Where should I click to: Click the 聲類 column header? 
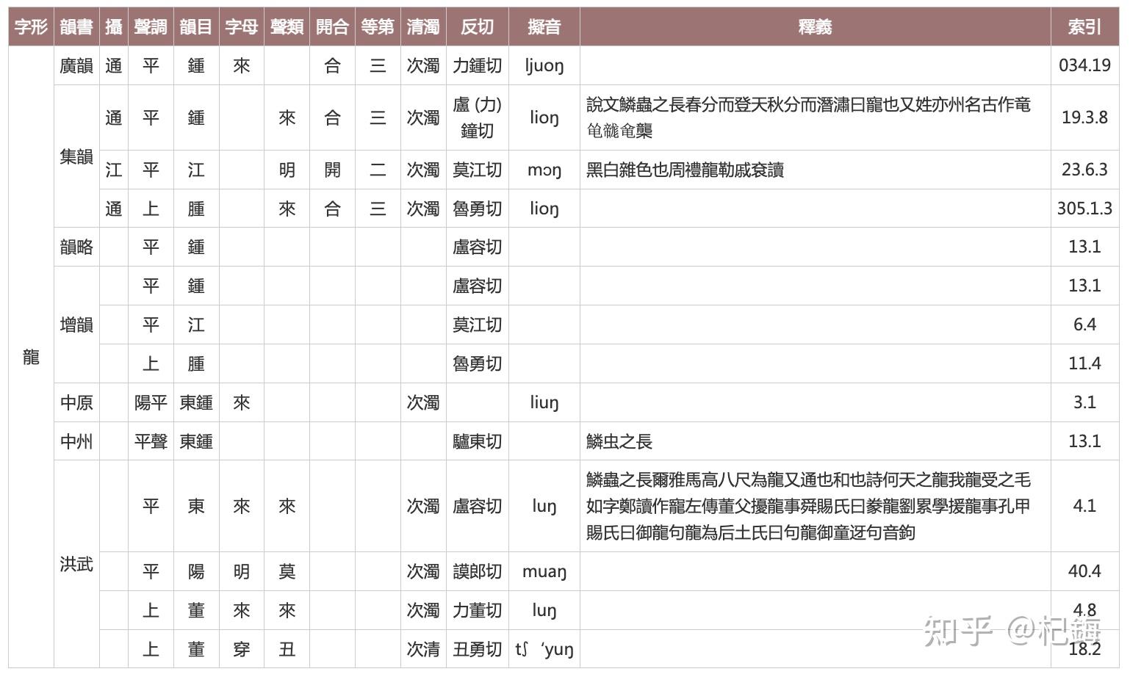pyautogui.click(x=287, y=27)
